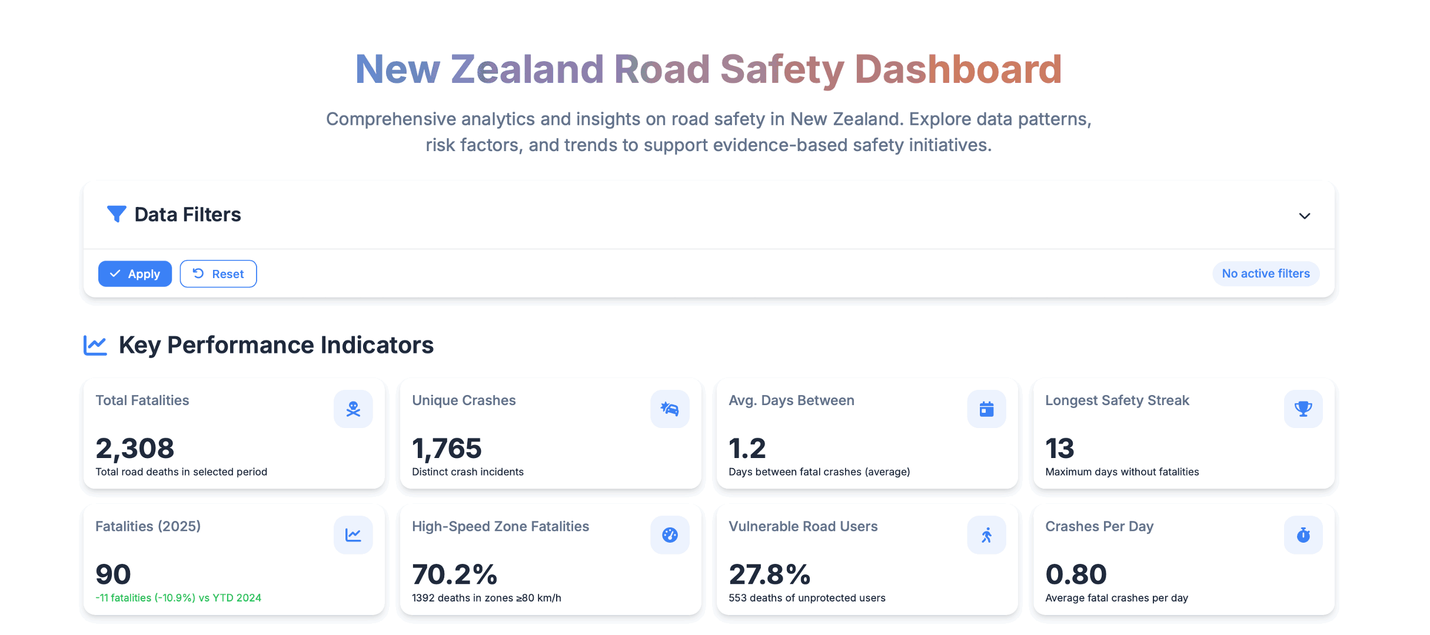Click the skull icon on Total Fatalities card
1430x635 pixels.
tap(353, 409)
